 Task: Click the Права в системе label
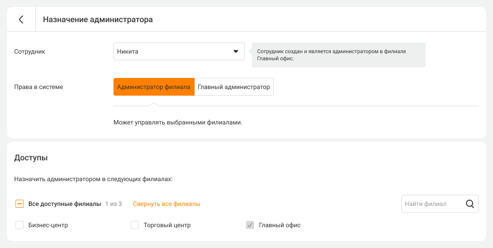coord(39,87)
